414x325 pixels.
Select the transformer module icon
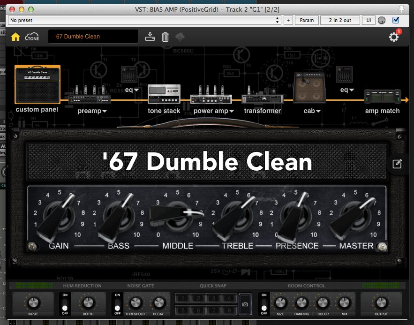click(263, 95)
